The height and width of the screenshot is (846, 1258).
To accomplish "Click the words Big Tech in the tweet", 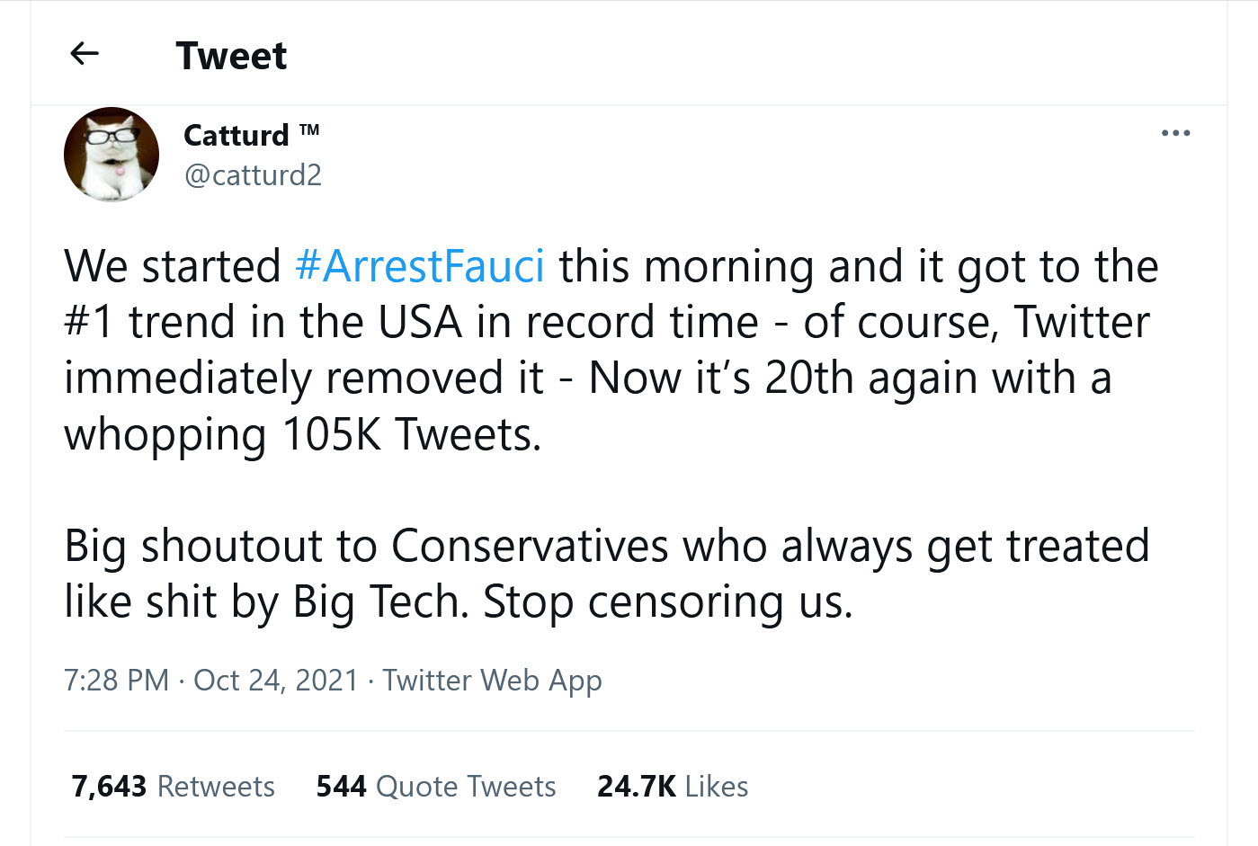I will (377, 601).
